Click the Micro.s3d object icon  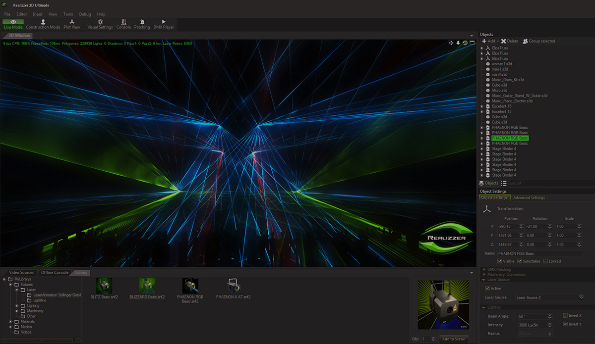coord(488,91)
